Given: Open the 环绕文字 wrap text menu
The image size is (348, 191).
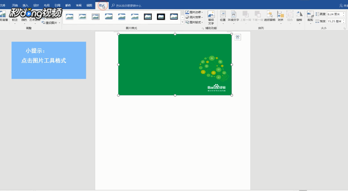Looking at the screenshot, I should (233, 16).
